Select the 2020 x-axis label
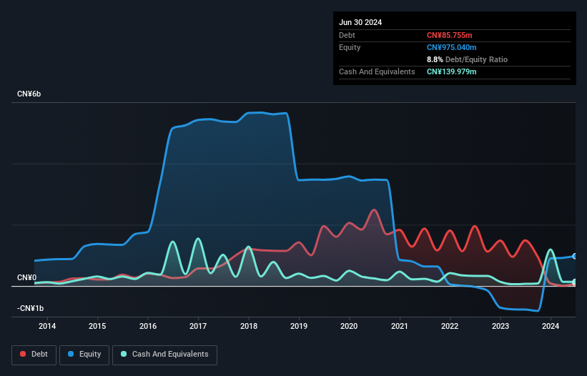 349,326
